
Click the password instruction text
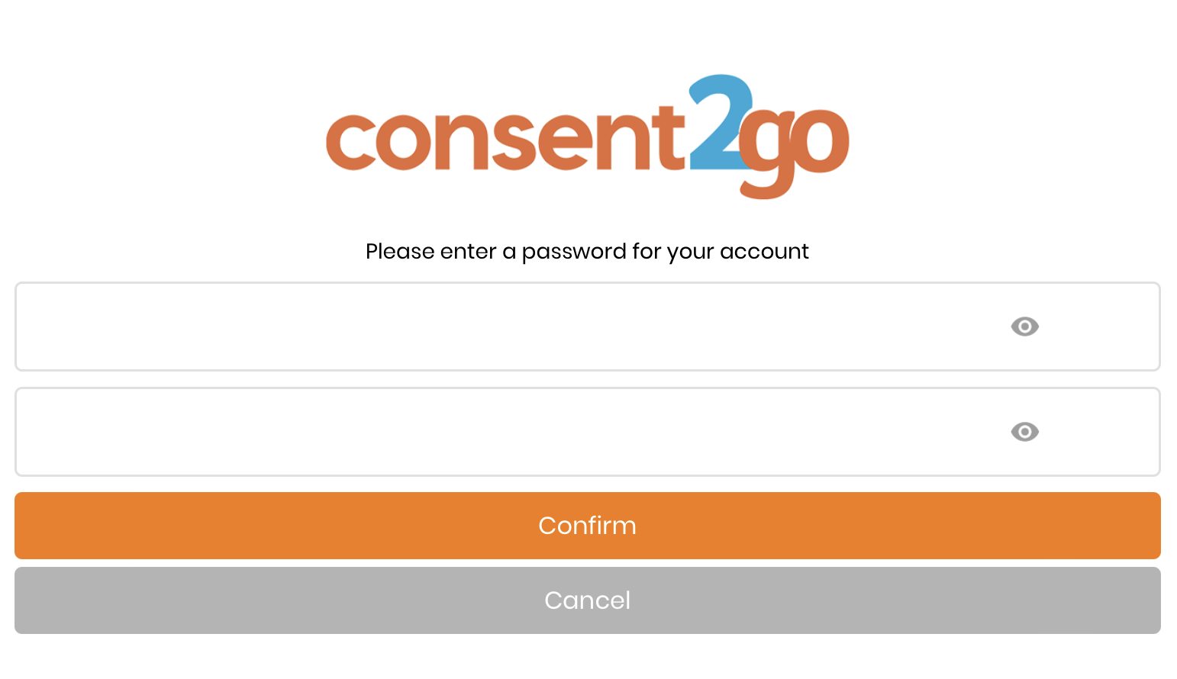tap(587, 251)
